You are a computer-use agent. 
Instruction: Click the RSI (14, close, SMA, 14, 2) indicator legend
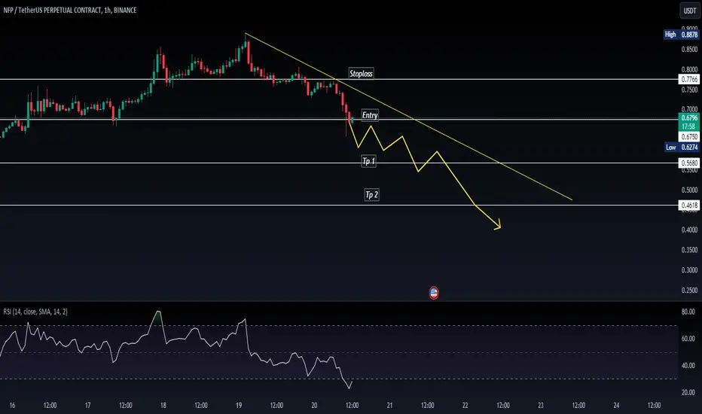[35, 312]
